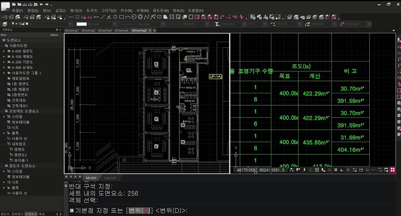Select the Ellipse drawing tool
Image resolution: width=401 pixels, height=216 pixels.
159,17
